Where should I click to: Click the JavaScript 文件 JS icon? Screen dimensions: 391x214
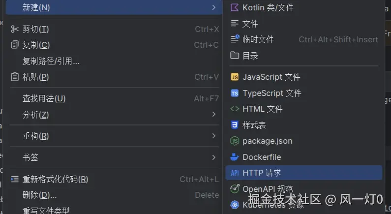tap(235, 77)
